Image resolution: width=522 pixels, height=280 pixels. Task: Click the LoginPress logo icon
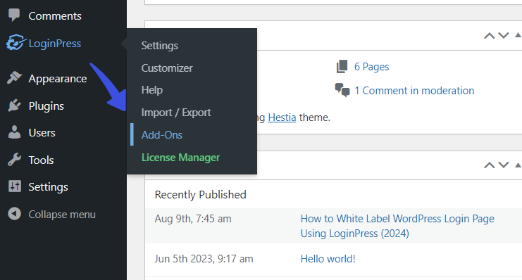click(x=15, y=43)
